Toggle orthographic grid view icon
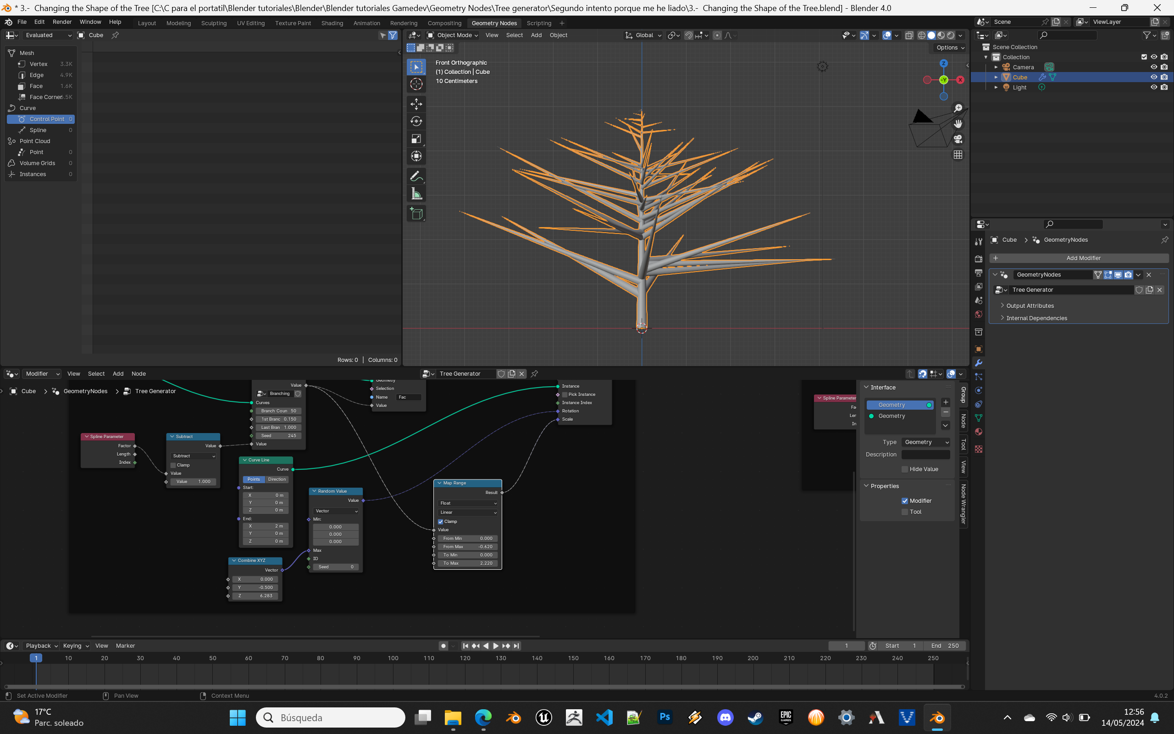The height and width of the screenshot is (734, 1174). 958,155
